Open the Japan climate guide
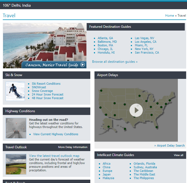 pos(106,174)
